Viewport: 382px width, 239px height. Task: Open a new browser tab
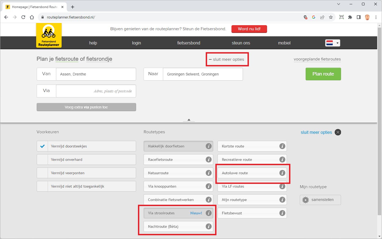(x=73, y=7)
